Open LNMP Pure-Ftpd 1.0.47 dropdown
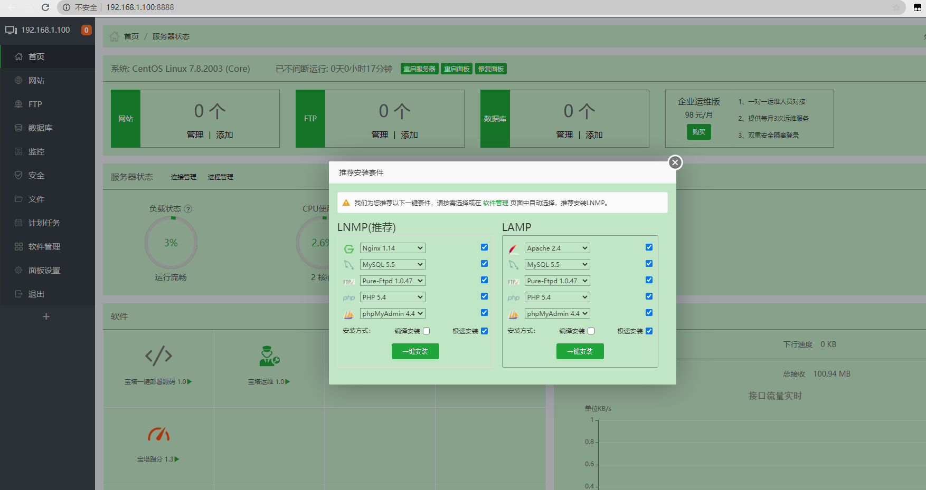 (x=392, y=281)
